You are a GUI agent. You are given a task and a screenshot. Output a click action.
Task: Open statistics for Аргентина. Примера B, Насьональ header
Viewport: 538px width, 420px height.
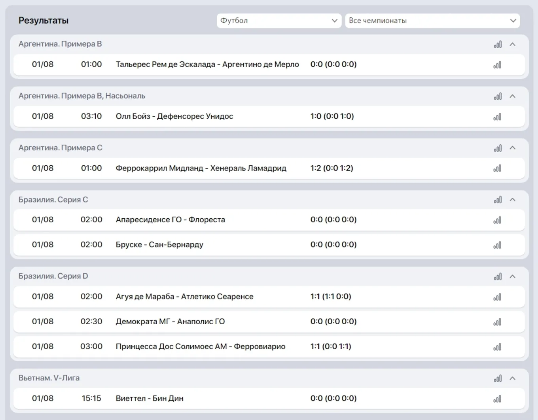tap(498, 96)
